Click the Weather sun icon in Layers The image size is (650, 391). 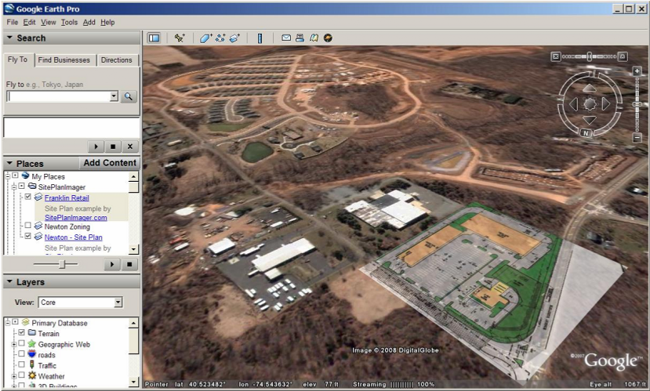point(32,375)
